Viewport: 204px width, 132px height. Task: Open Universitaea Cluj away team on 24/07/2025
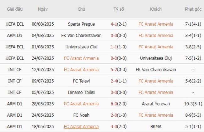pos(156,58)
